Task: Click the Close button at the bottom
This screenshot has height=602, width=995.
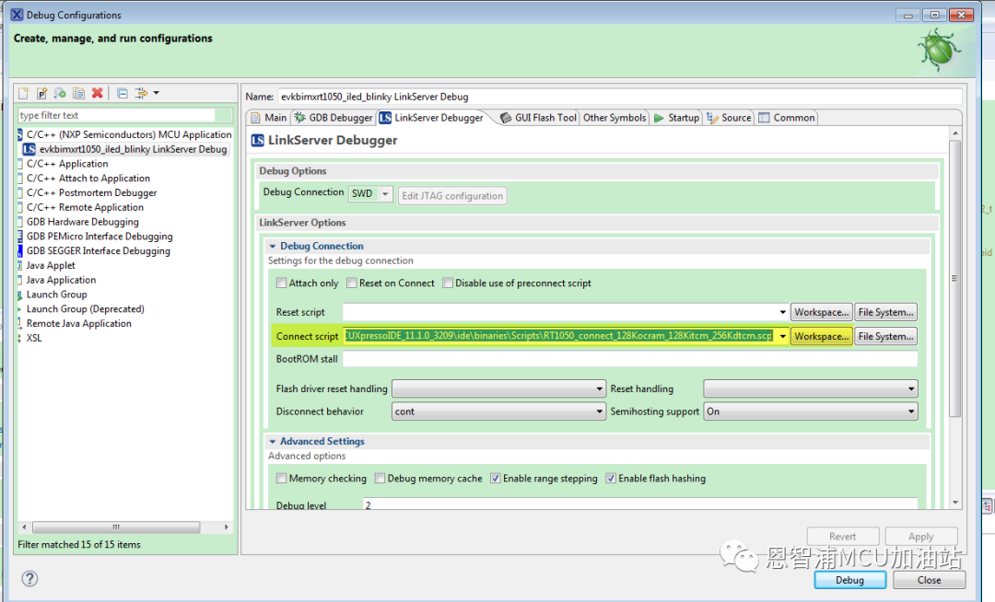Action: point(929,580)
